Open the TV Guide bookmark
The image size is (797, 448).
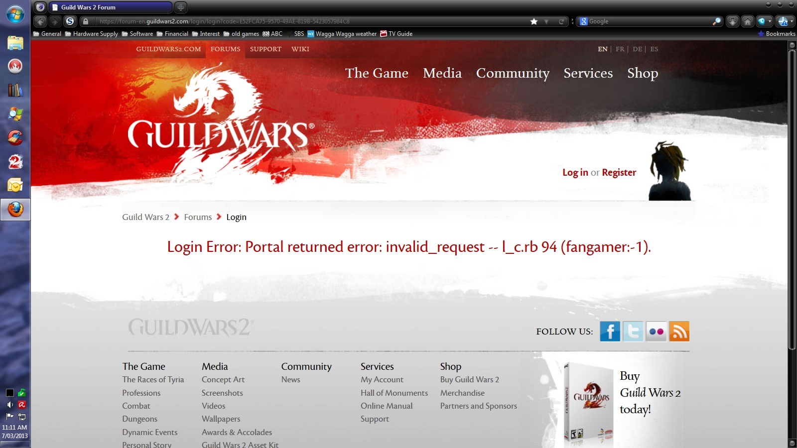(x=397, y=34)
